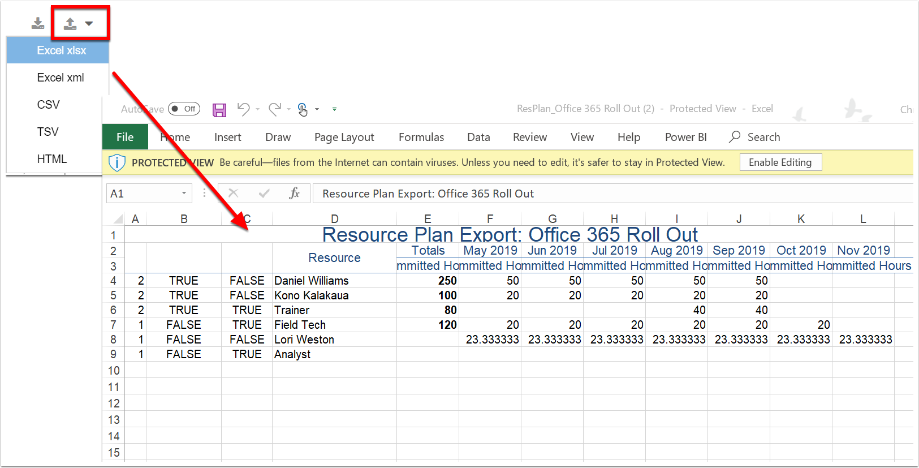Expand the Touch/Mouse Mode dropdown arrow
Image resolution: width=919 pixels, height=468 pixels.
(x=317, y=109)
